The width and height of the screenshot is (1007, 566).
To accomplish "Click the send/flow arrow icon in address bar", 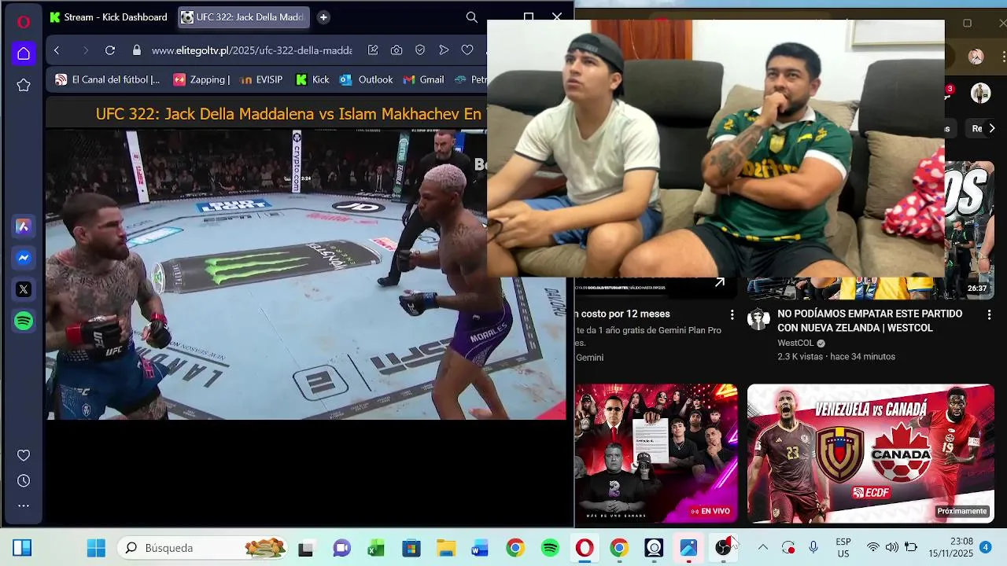I will pos(444,50).
